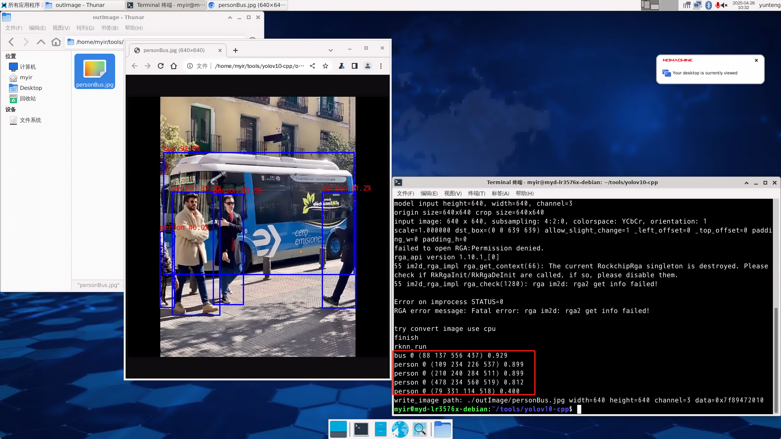
Task: Open the terminal 终端(T) menu
Action: pos(476,193)
